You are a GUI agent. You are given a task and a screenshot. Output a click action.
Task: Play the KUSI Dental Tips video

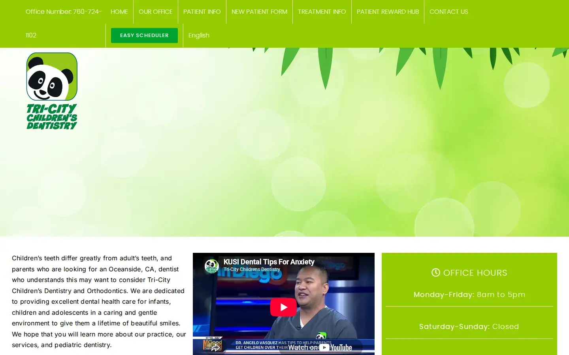click(x=283, y=307)
